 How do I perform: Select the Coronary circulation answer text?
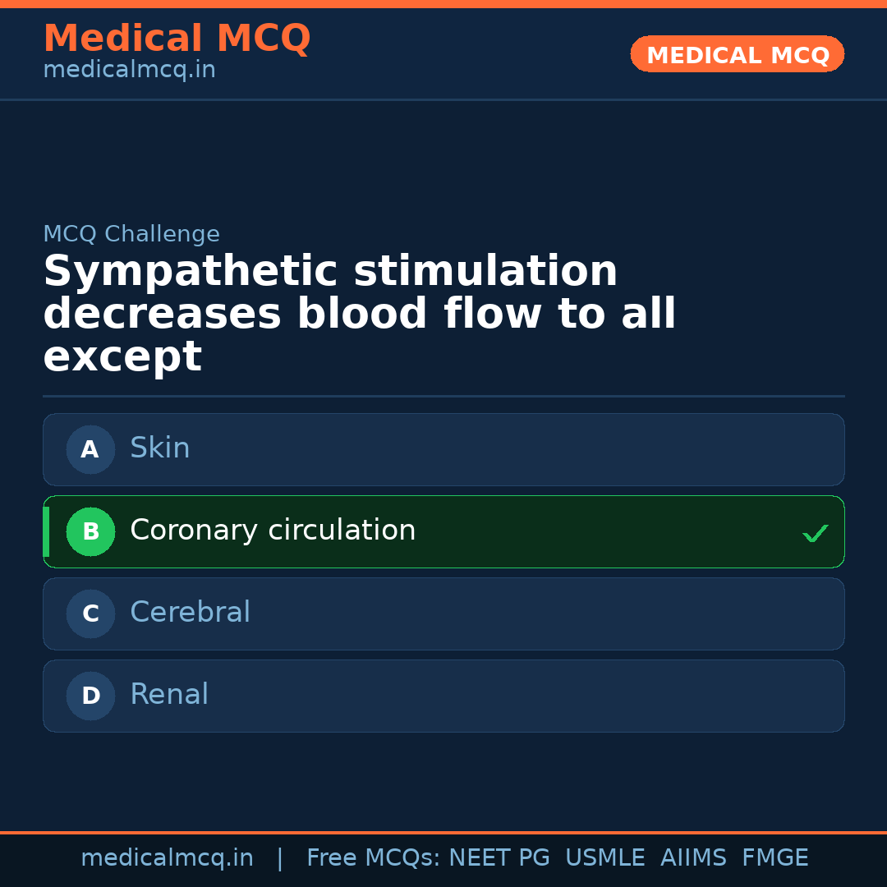(x=273, y=531)
